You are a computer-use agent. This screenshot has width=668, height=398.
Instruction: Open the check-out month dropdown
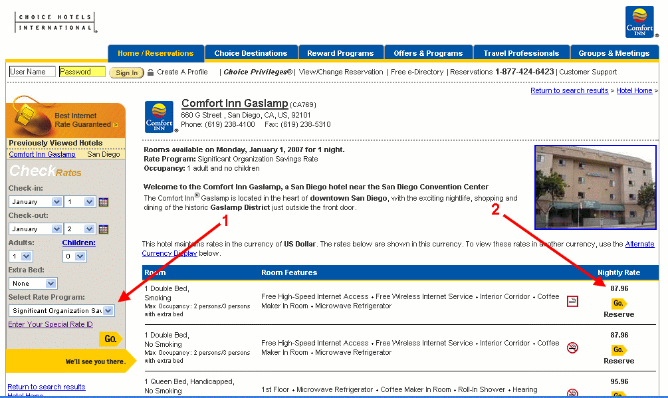pos(35,229)
